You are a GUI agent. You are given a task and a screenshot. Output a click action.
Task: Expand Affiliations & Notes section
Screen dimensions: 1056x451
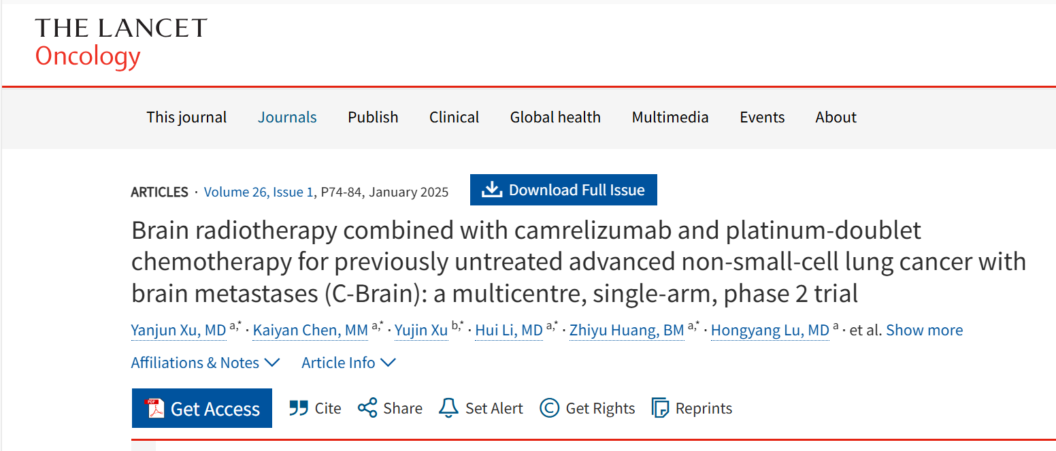pos(205,363)
